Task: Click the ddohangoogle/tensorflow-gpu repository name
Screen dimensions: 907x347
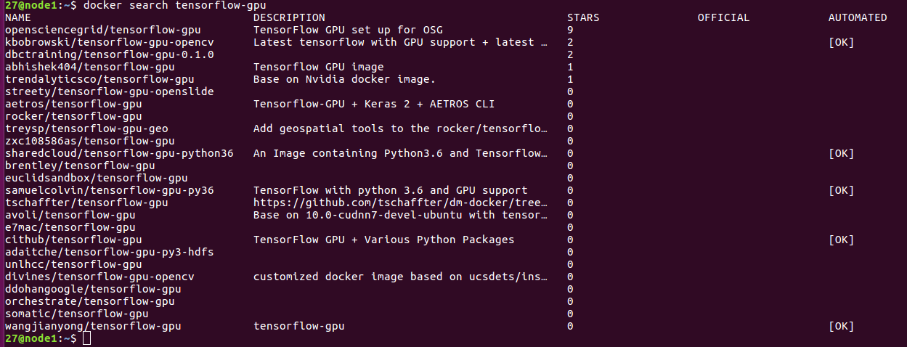Action: (93, 289)
